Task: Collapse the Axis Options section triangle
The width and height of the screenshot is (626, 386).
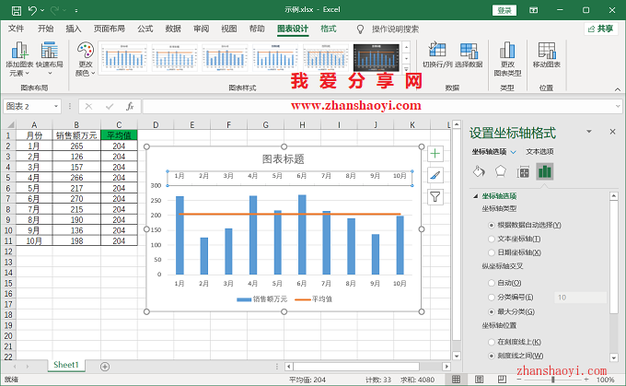Action: (x=476, y=196)
